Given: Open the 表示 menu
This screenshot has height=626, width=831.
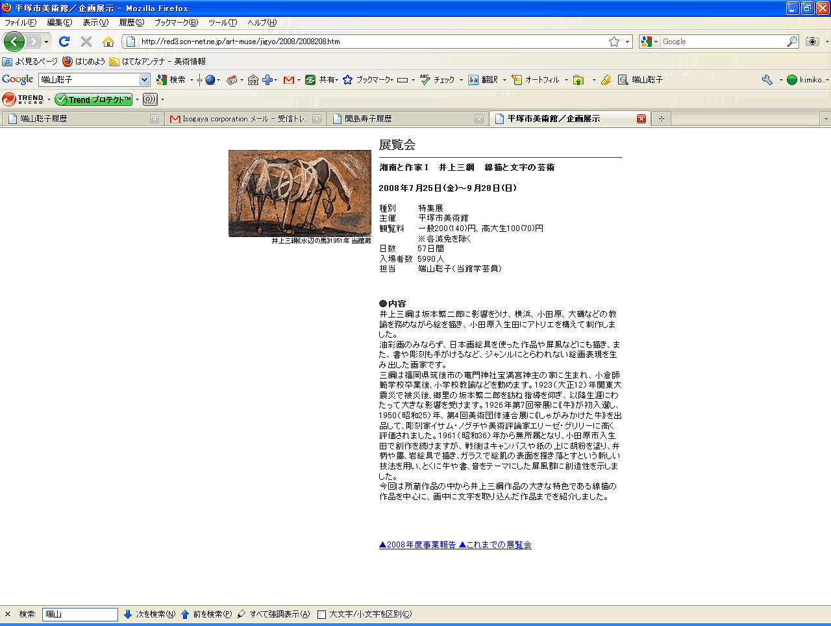Looking at the screenshot, I should tap(95, 23).
